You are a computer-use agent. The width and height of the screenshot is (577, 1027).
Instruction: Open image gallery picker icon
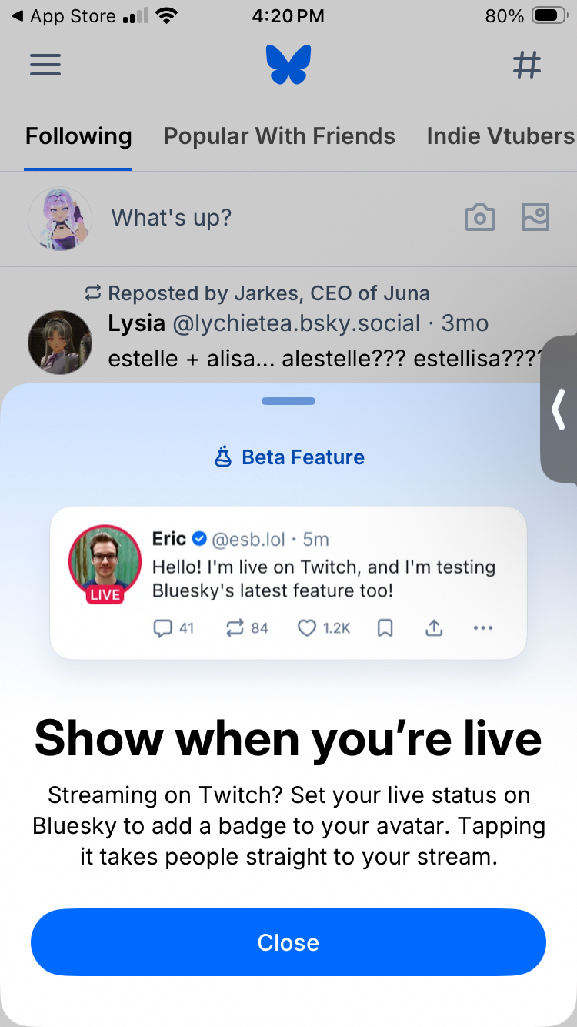click(535, 218)
